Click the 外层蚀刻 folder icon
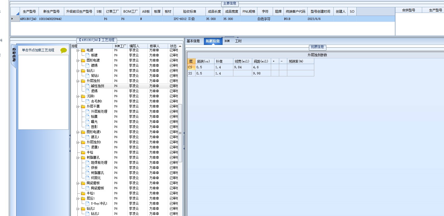The width and height of the screenshot is (444, 216). pyautogui.click(x=83, y=81)
